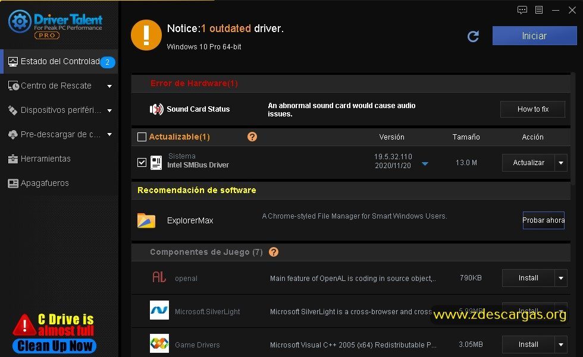The width and height of the screenshot is (583, 357).
Task: Click the Pre-descargar cloud download icon
Action: point(12,135)
